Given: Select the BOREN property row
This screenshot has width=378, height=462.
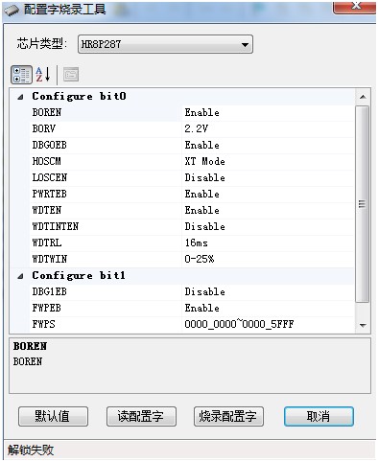Looking at the screenshot, I should point(193,113).
